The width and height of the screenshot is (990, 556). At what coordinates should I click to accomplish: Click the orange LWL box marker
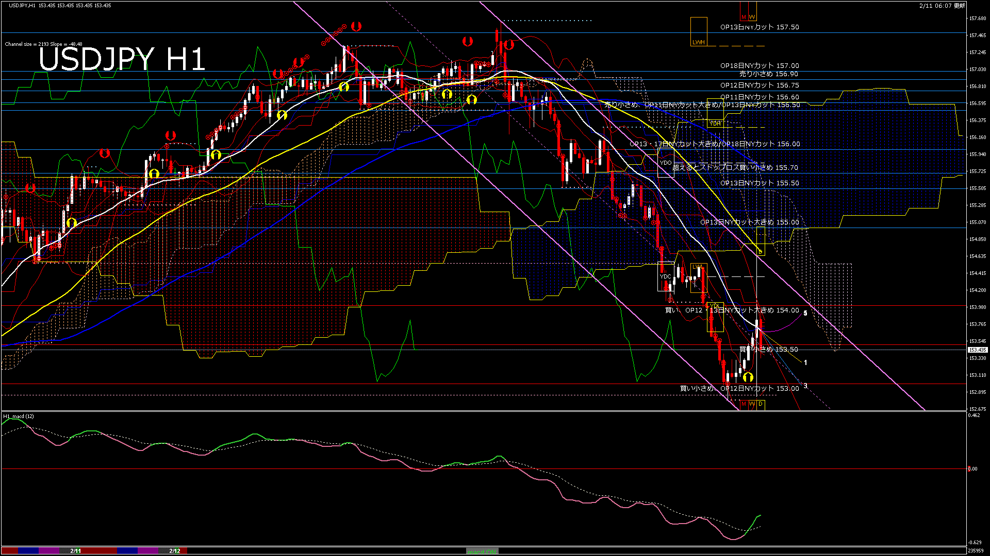pos(697,267)
